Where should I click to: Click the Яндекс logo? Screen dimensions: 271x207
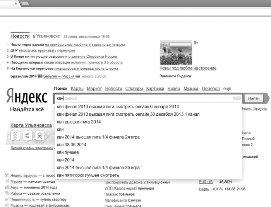coord(27,96)
